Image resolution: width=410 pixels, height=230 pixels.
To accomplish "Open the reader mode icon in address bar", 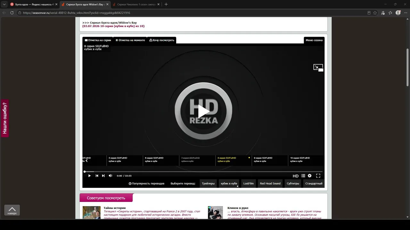I will coord(369,13).
